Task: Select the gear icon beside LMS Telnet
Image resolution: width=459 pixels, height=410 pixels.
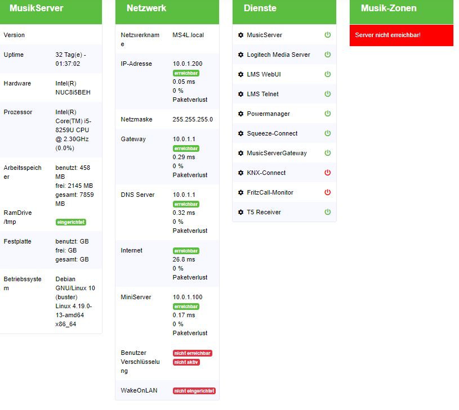Action: (240, 94)
